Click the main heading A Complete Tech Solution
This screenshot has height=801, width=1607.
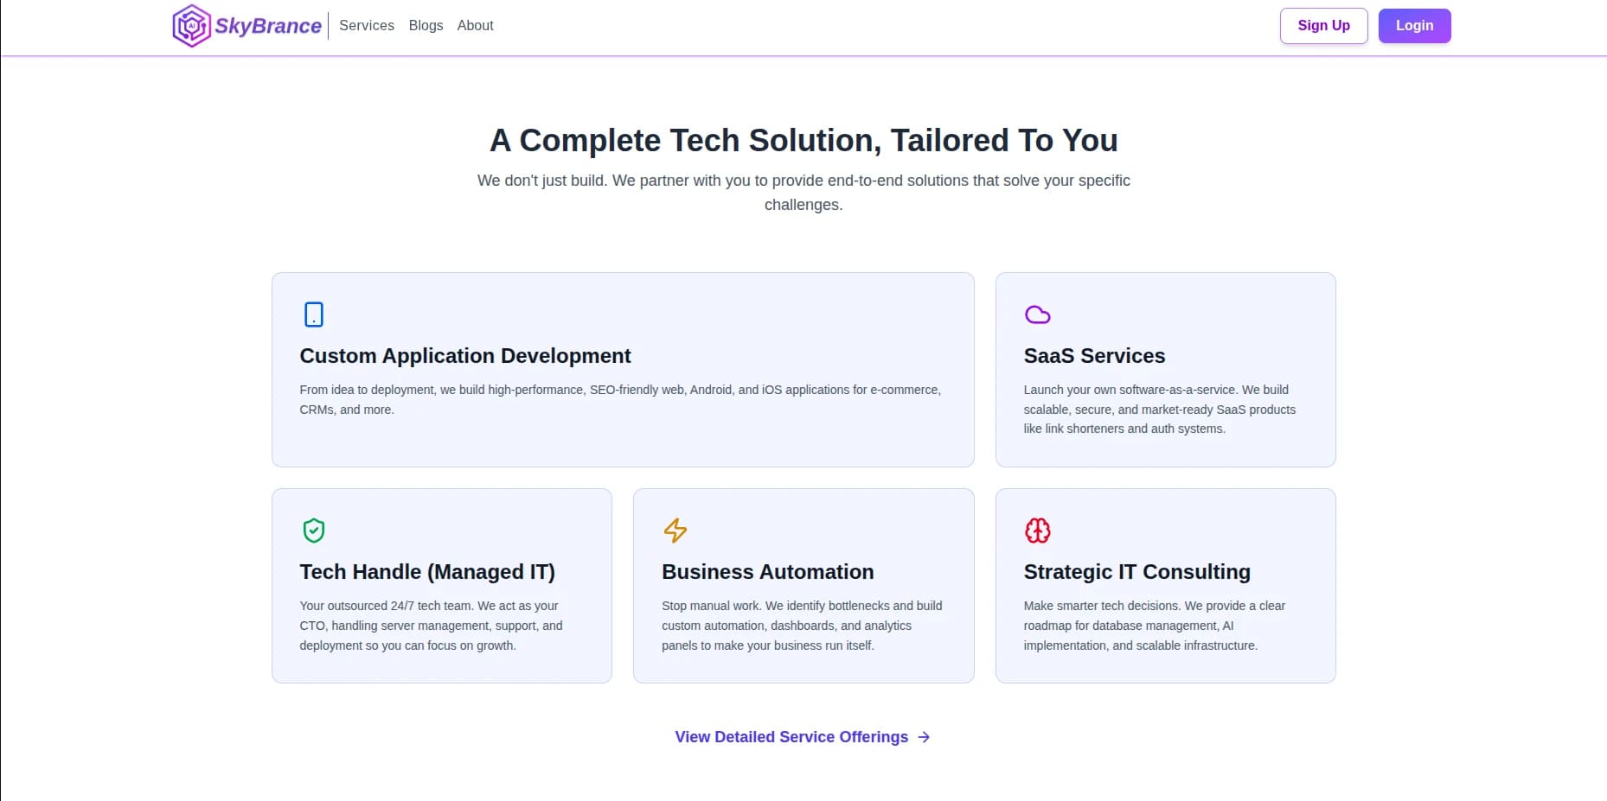(x=803, y=141)
